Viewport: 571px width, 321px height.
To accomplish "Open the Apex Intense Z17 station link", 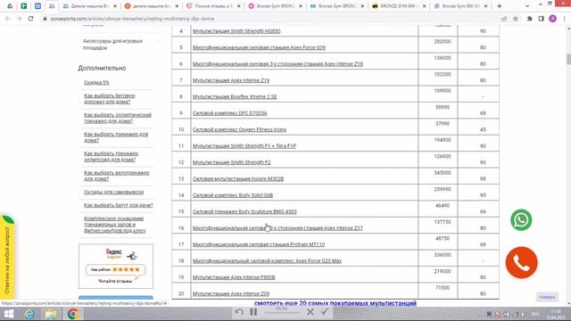I will tap(277, 228).
